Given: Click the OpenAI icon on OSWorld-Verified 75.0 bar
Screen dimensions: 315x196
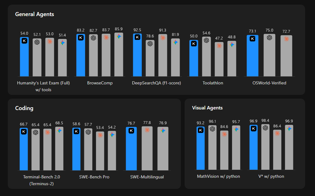Looking at the screenshot, I should 269,37.
